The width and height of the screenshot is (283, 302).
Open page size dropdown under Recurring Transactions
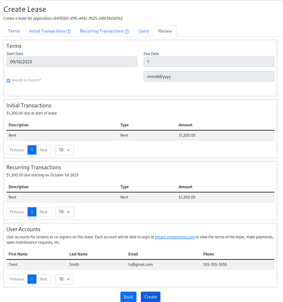[65, 212]
